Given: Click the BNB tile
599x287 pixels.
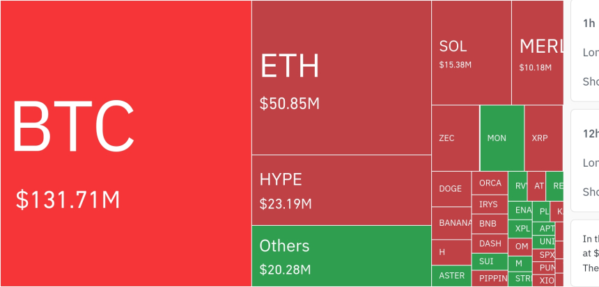Looking at the screenshot, I should click(x=490, y=224).
